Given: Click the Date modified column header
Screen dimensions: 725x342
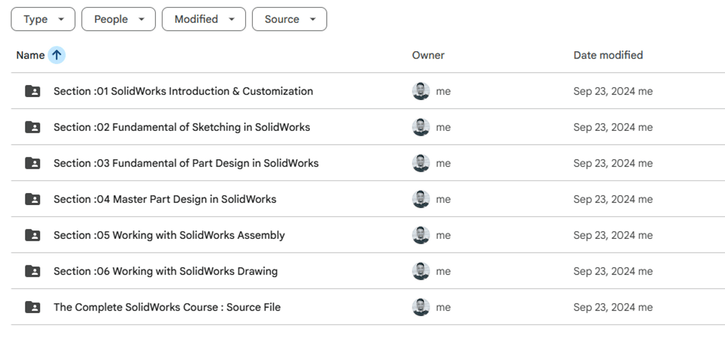Looking at the screenshot, I should coord(608,55).
